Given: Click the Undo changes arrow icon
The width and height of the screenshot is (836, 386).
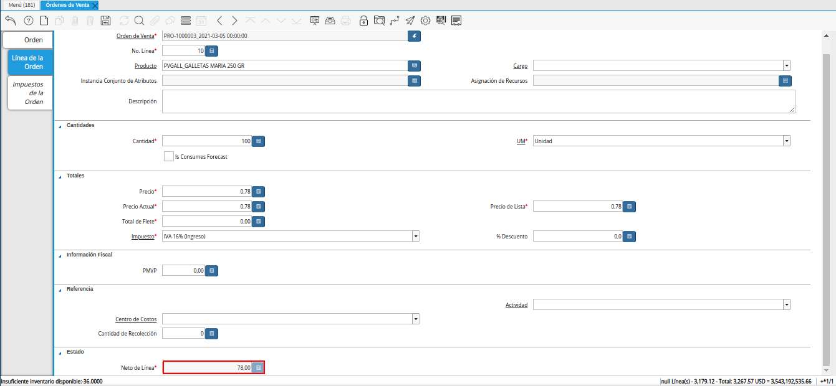Looking at the screenshot, I should pos(11,21).
